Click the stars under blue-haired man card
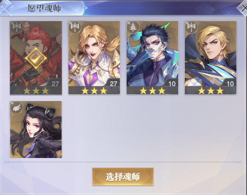 (152, 91)
